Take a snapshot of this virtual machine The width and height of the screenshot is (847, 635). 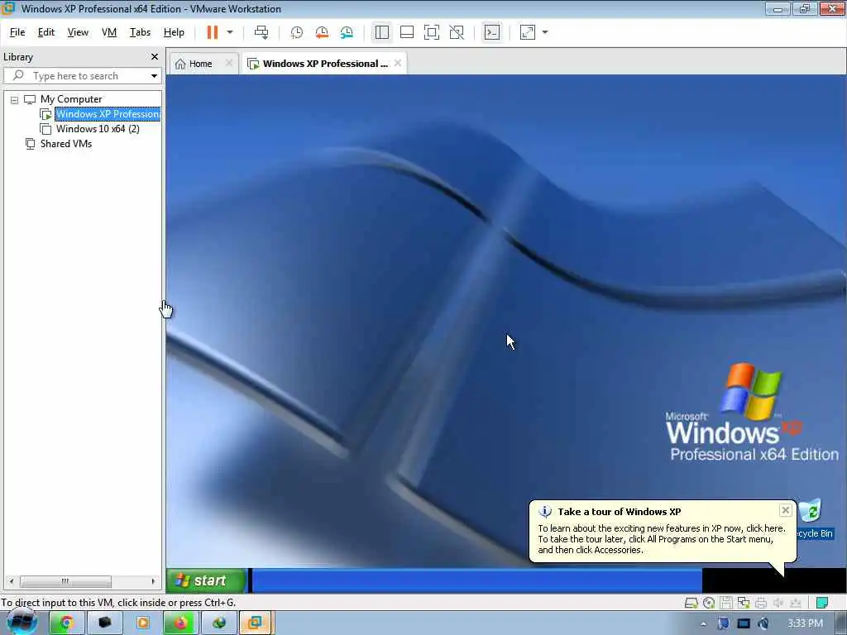click(297, 32)
